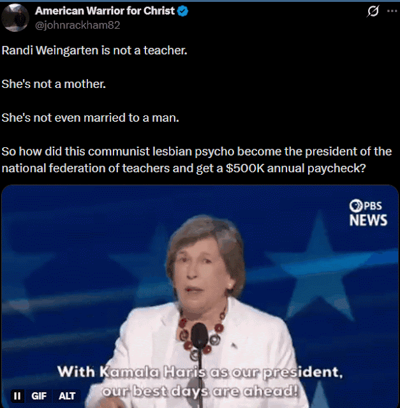Open the American Warrior for Christ profile name
This screenshot has height=408, width=400.
point(105,11)
